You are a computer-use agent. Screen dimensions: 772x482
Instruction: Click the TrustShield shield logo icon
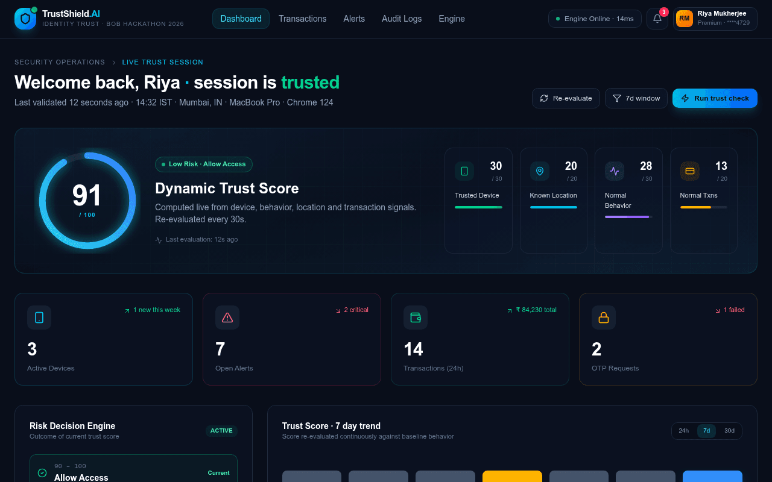pos(25,19)
